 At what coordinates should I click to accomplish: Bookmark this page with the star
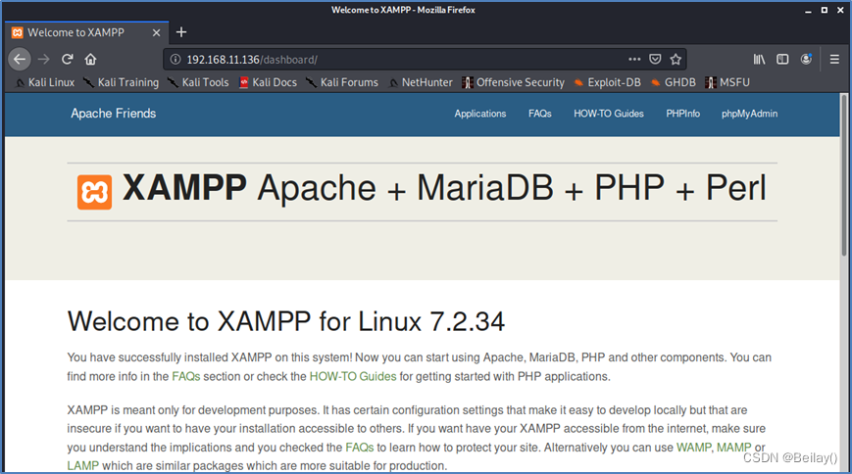pos(676,59)
